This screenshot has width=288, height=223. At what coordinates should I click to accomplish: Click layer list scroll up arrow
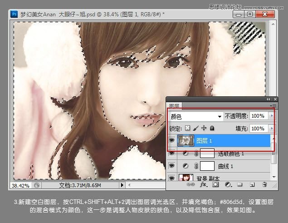273,139
